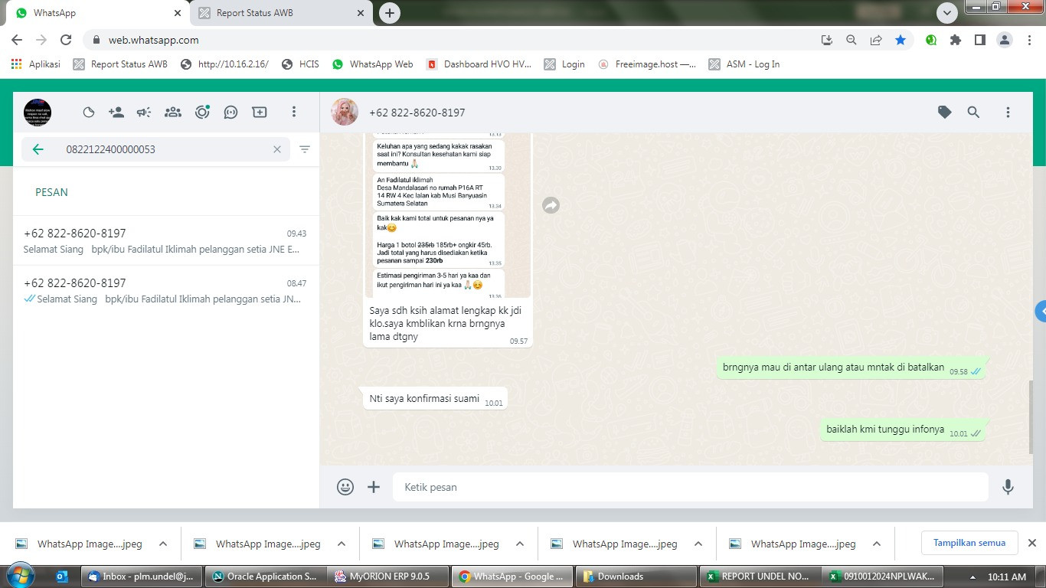Open the Chrome profile avatar button
1046x588 pixels.
[1005, 40]
